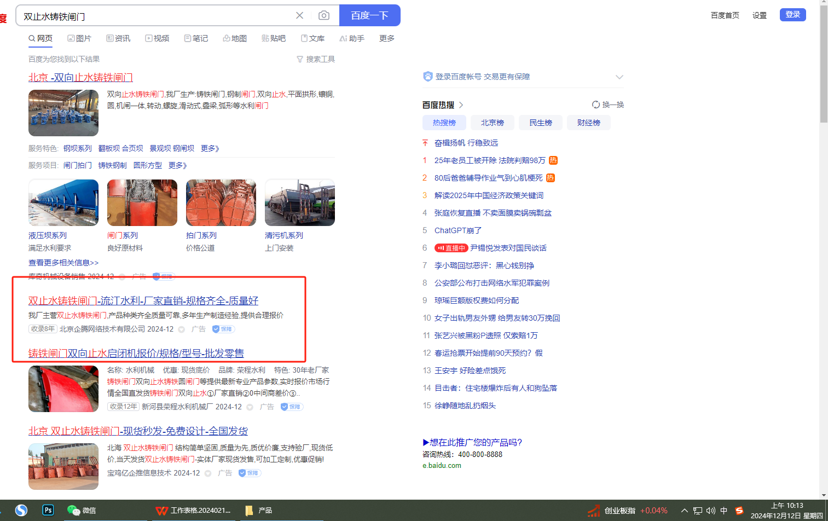Open WeChat from the taskbar

click(x=81, y=510)
